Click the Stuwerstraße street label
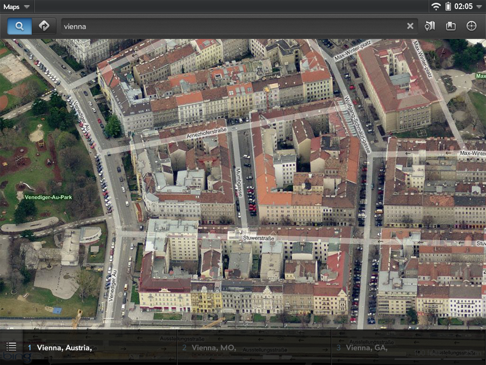 click(x=259, y=237)
